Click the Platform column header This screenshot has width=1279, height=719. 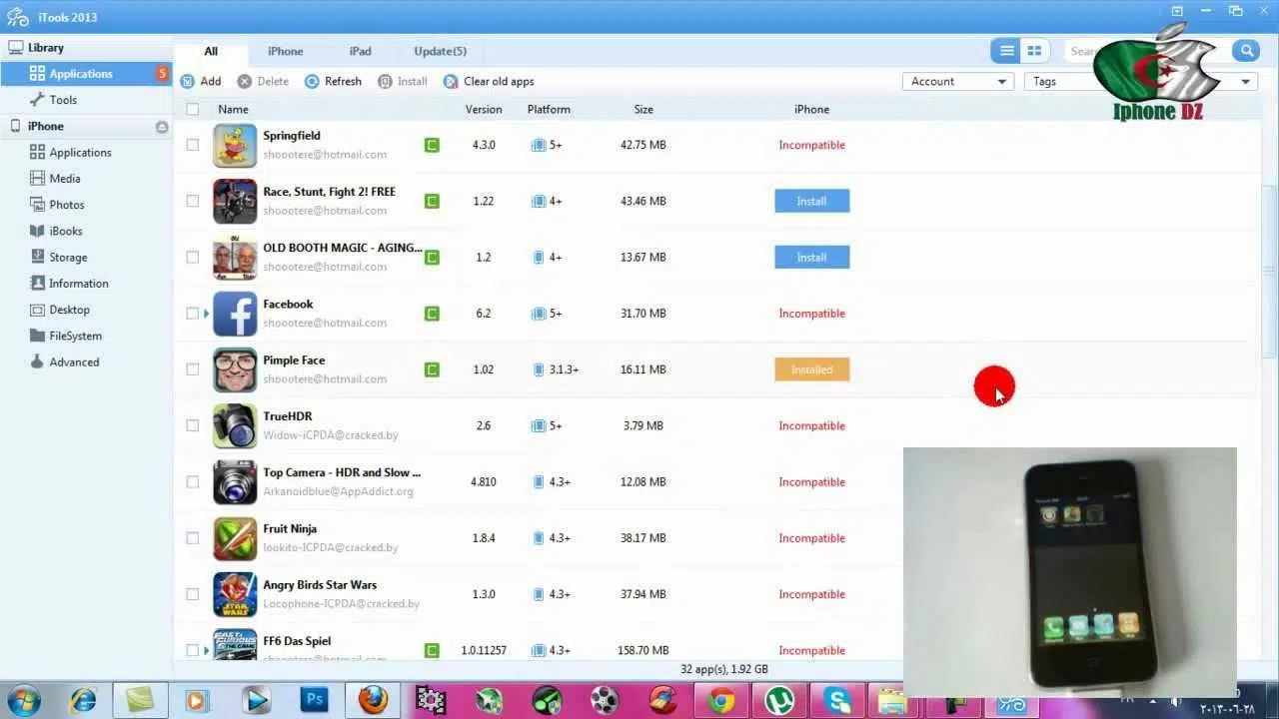tap(549, 110)
